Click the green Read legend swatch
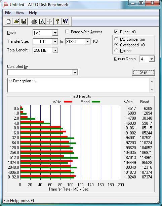The height and width of the screenshot is (206, 162). click(96, 102)
